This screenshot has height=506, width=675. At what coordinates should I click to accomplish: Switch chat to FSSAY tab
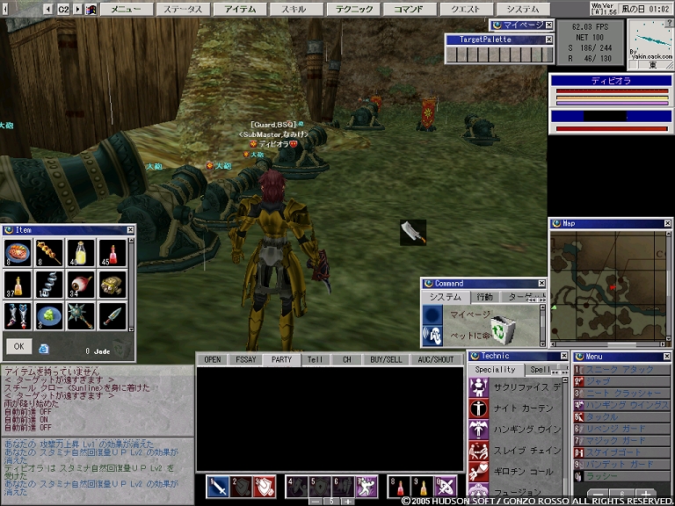click(x=246, y=359)
